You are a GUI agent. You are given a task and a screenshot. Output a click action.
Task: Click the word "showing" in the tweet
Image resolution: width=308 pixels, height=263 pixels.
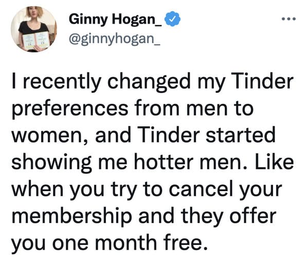click(51, 163)
